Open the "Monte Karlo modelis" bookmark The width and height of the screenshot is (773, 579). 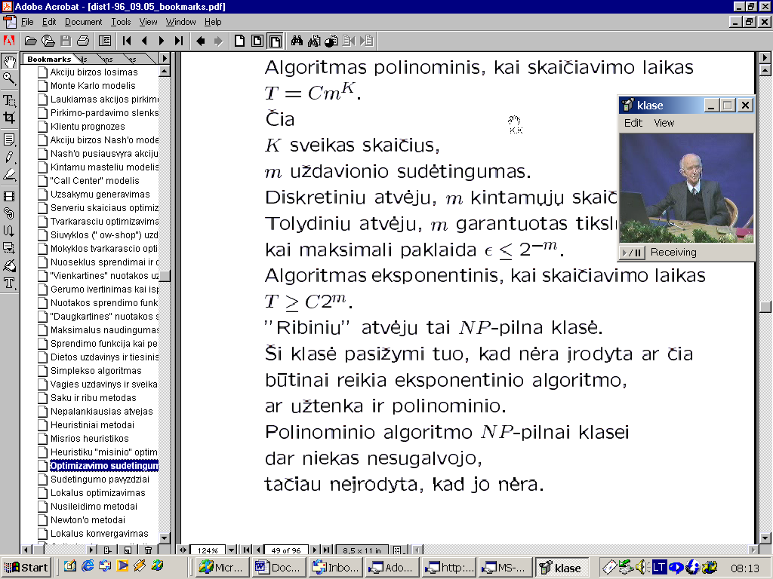93,86
